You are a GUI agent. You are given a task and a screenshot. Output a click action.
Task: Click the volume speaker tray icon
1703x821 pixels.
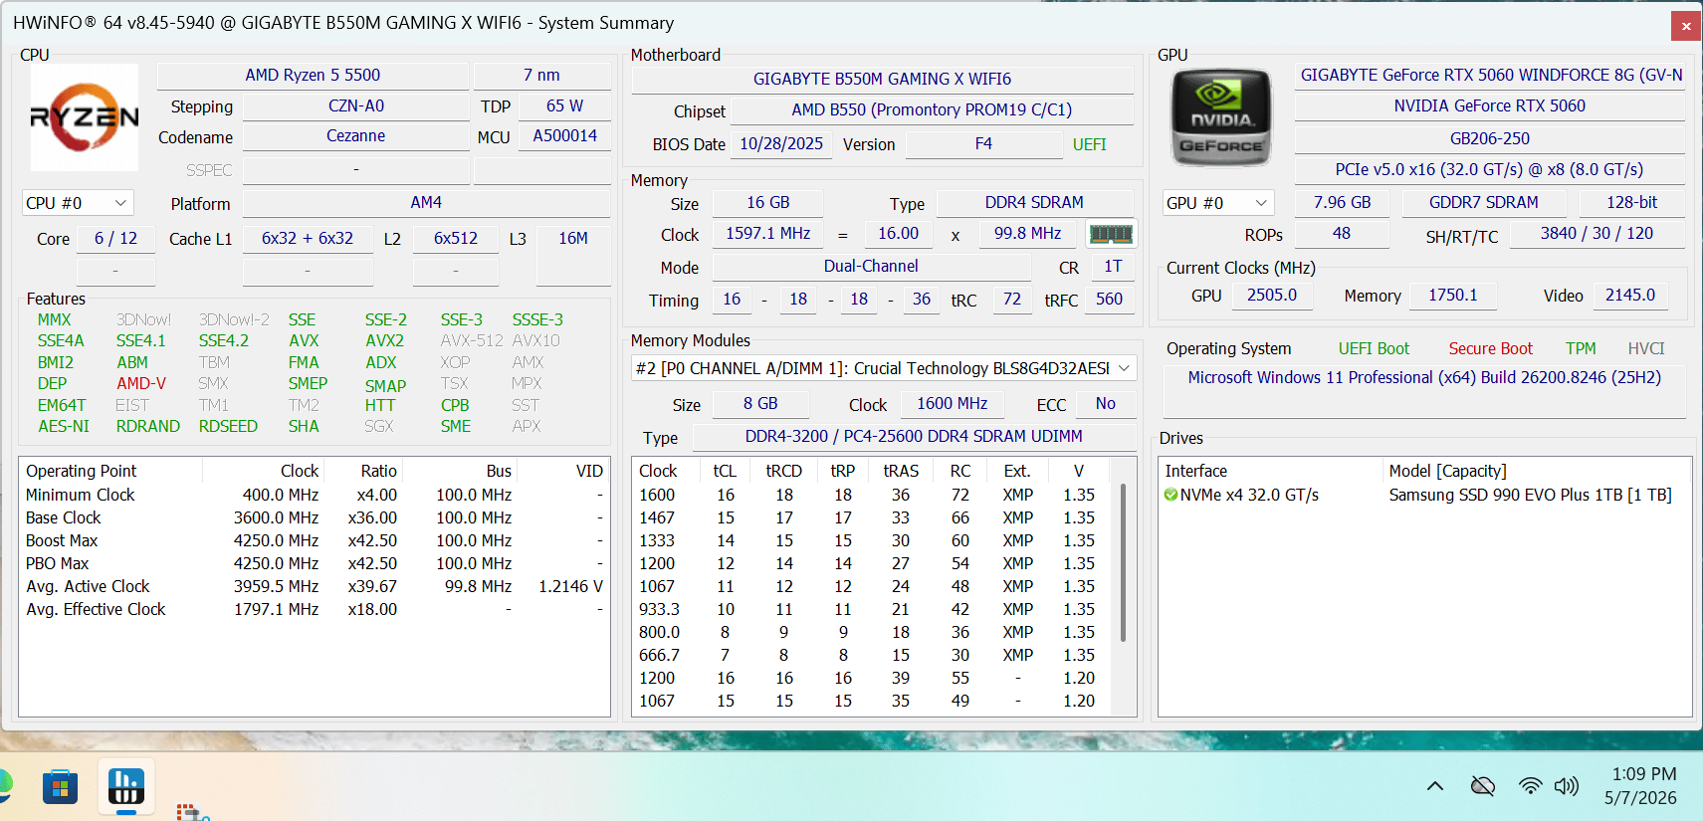[x=1567, y=786]
